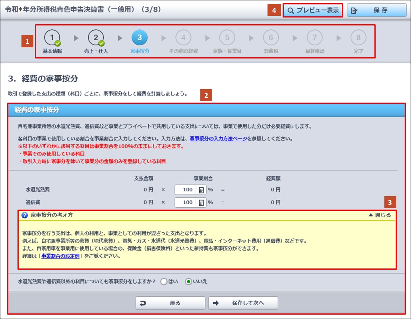This screenshot has height=319, width=411.
Task: Click calculator icon for 水道光熱費 row
Action: coord(201,190)
